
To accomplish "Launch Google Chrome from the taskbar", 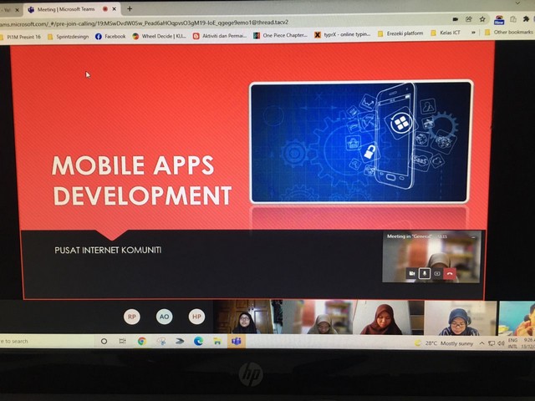I will coord(141,341).
